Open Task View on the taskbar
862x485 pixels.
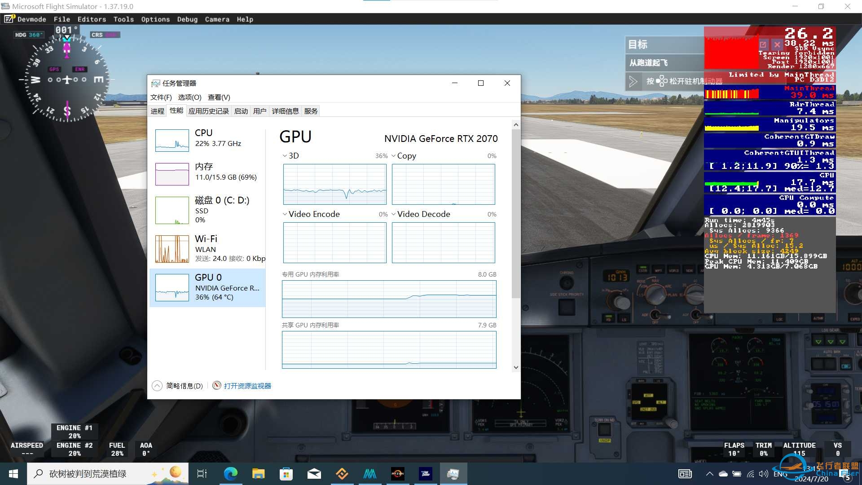click(x=202, y=474)
